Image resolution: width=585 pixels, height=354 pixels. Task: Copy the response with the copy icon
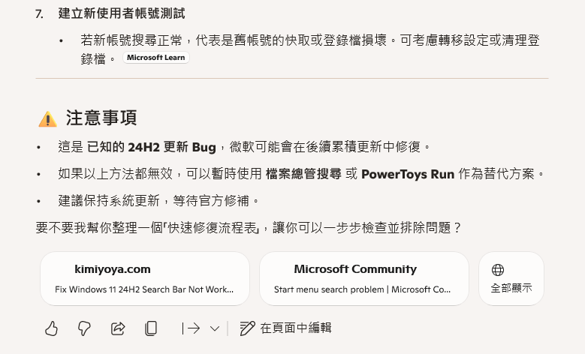tap(151, 328)
